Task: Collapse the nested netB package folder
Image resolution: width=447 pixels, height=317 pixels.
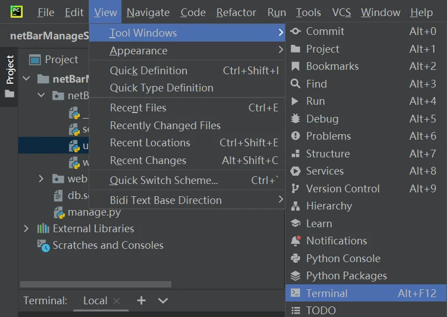Action: click(41, 95)
